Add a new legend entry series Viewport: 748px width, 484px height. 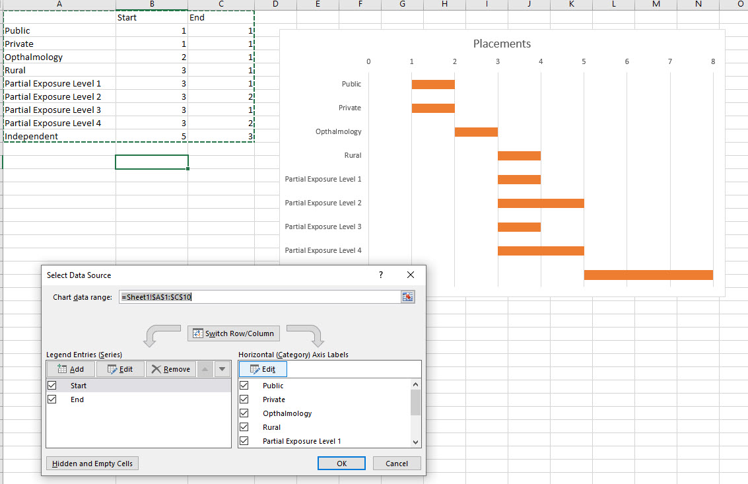point(70,368)
